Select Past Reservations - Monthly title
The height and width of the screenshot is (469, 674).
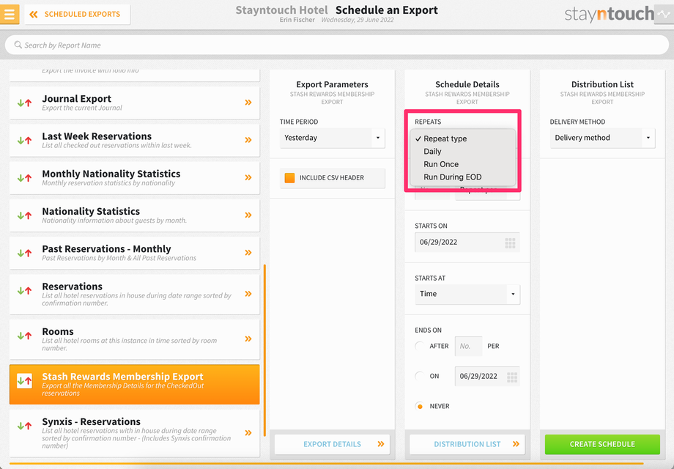coord(106,249)
